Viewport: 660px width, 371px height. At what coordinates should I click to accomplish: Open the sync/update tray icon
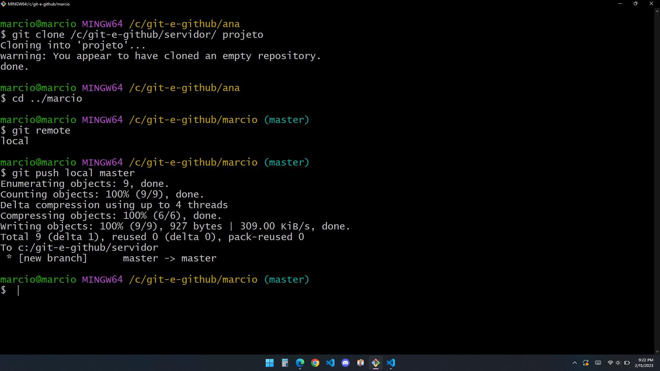click(586, 363)
